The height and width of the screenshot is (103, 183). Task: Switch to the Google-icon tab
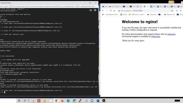point(139,7)
